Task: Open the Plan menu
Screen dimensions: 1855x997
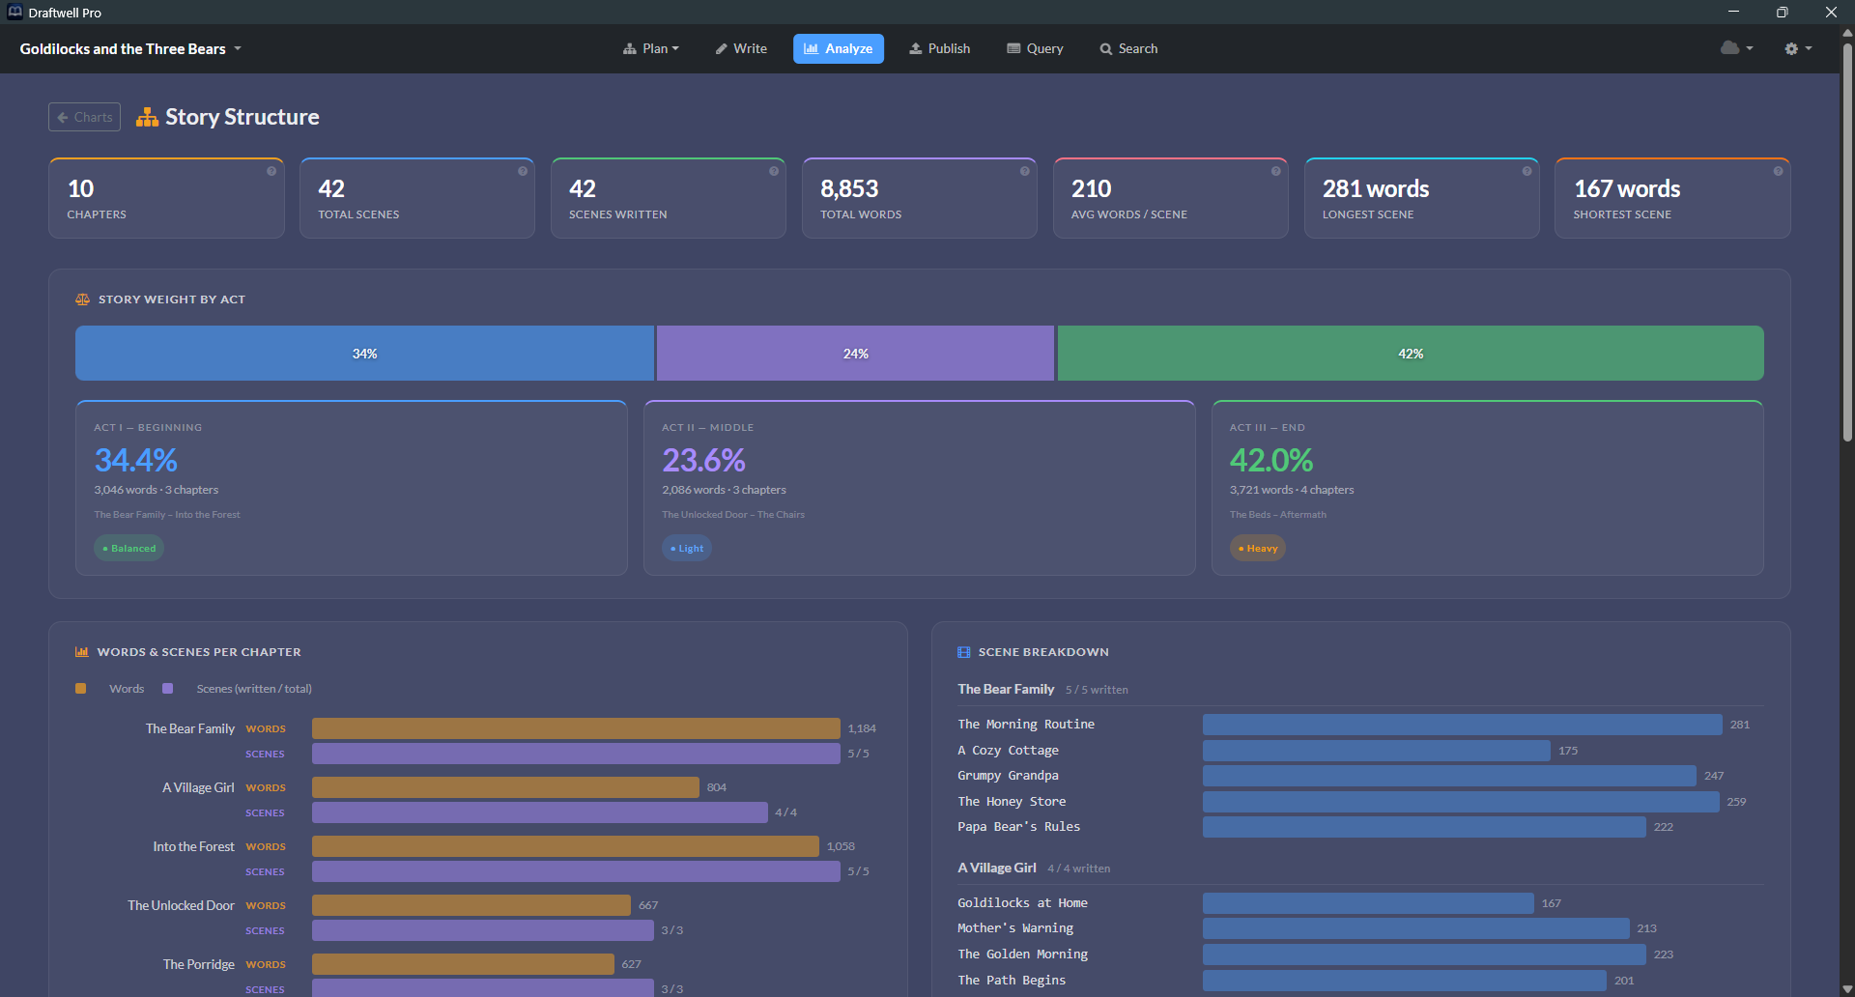Action: click(x=650, y=48)
